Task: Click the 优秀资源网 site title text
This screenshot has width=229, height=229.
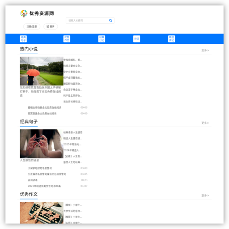Action: pos(42,13)
